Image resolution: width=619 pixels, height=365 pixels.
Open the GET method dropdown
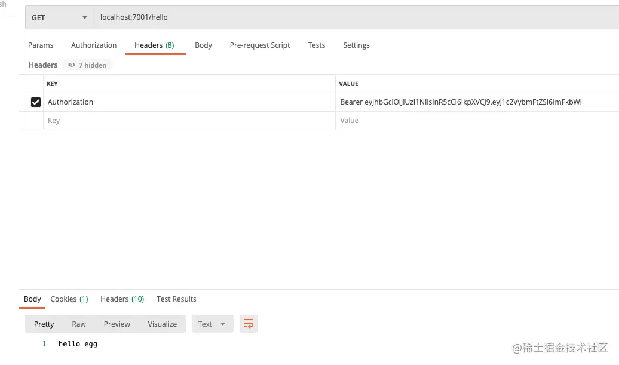click(x=60, y=17)
